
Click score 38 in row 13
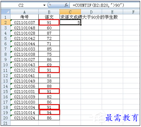pyautogui.click(x=49, y=81)
